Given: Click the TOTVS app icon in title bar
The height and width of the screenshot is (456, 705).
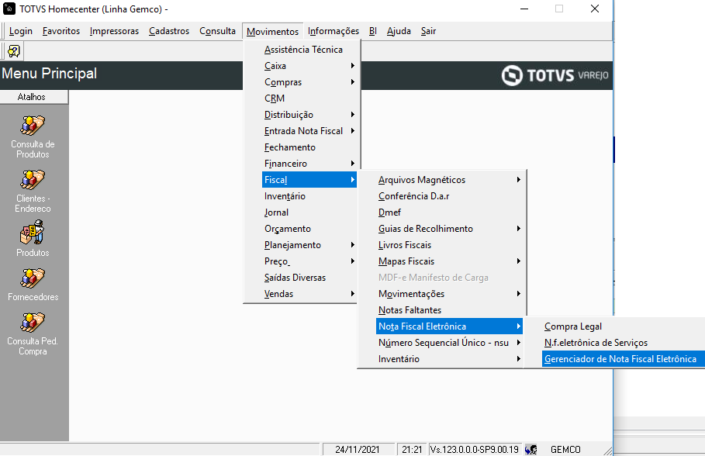Looking at the screenshot, I should tap(9, 9).
